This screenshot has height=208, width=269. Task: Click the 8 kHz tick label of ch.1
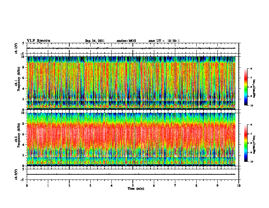24,67
